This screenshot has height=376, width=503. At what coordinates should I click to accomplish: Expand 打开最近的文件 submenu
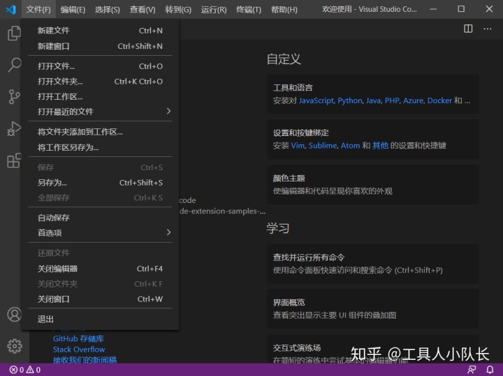[100, 112]
